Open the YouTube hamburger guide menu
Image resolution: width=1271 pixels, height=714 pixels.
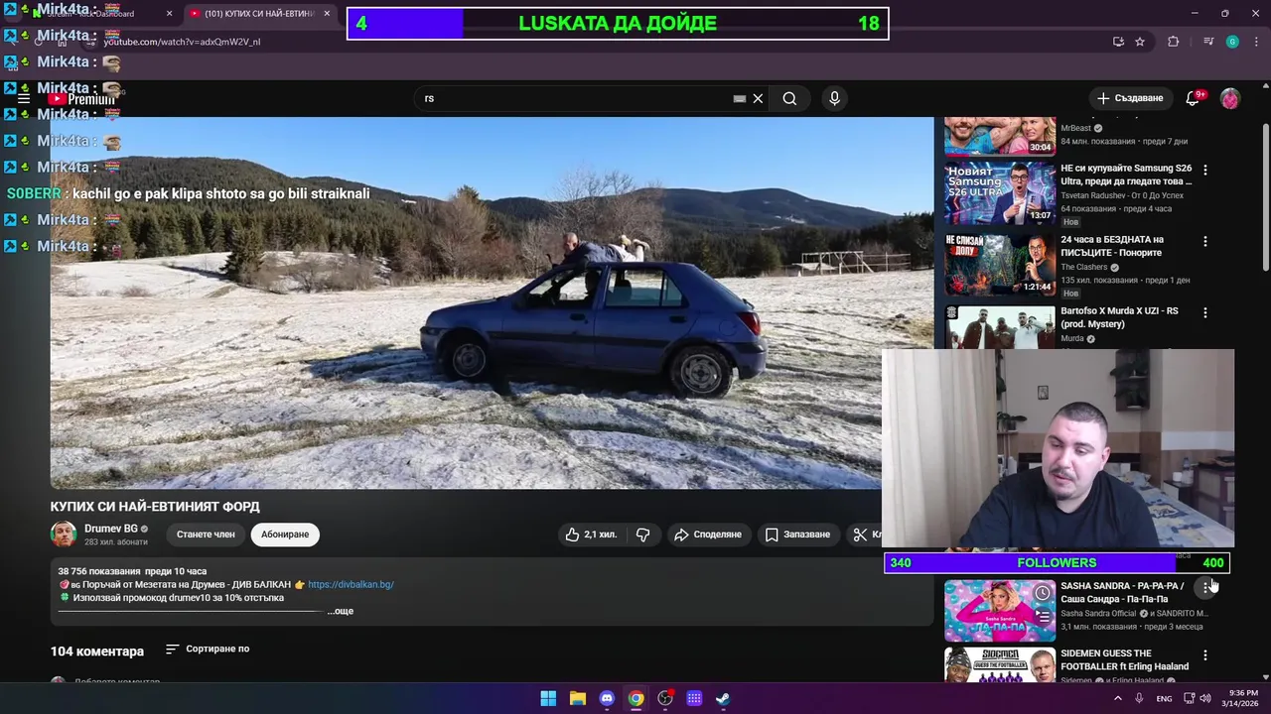[x=24, y=98]
